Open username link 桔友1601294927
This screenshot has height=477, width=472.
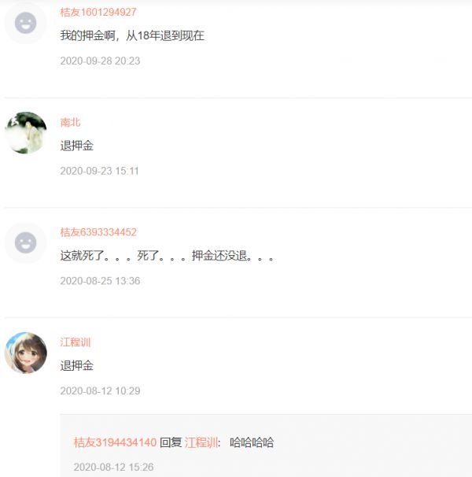pos(98,12)
